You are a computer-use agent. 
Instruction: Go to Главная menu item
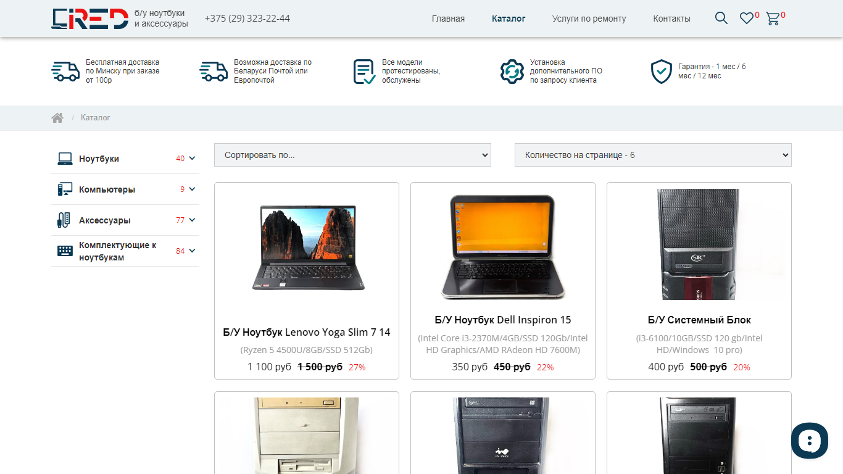click(448, 19)
